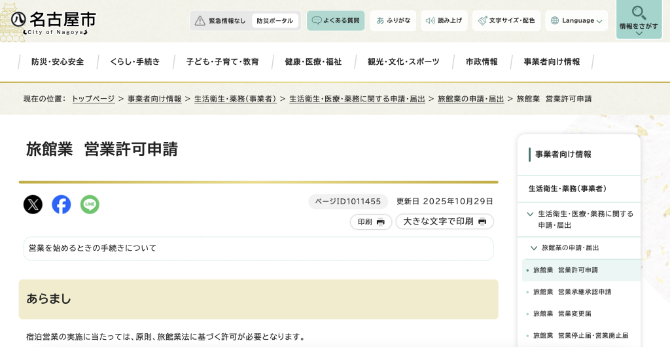Collapse 旅館業の申請・届出 sidebar section

click(534, 248)
